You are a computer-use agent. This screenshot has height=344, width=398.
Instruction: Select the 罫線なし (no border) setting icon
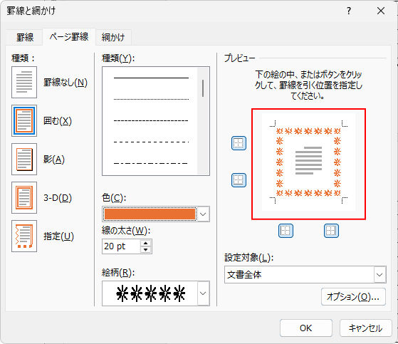coord(24,82)
